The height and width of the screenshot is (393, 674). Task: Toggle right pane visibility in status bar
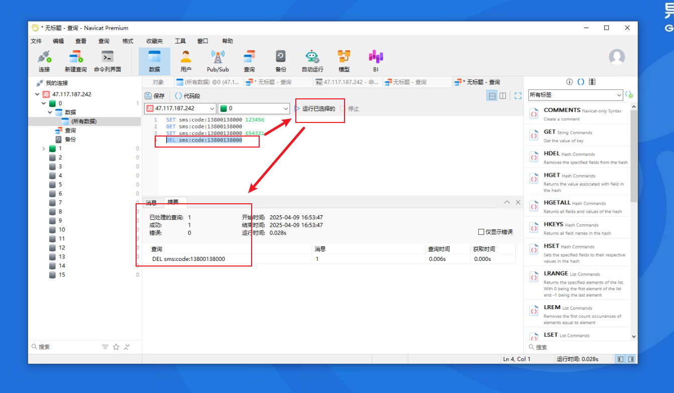coord(631,359)
